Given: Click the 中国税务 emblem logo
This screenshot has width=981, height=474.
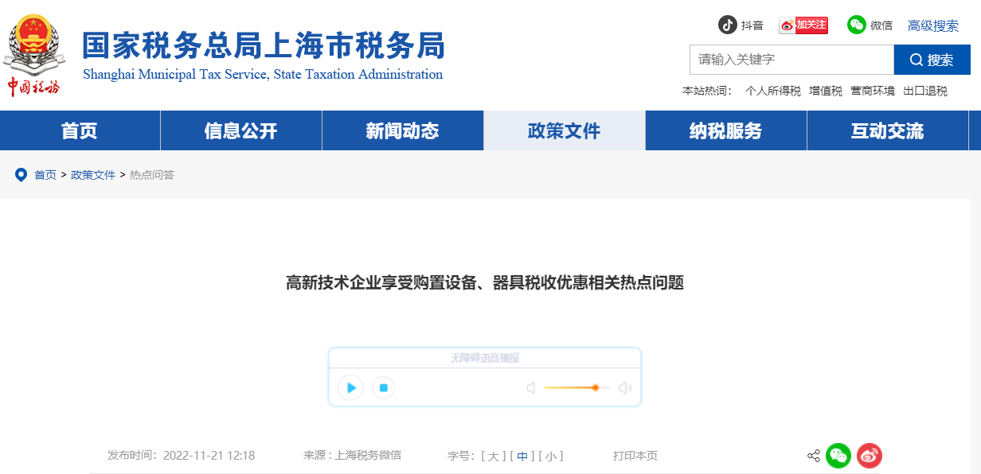Looking at the screenshot, I should tap(34, 45).
